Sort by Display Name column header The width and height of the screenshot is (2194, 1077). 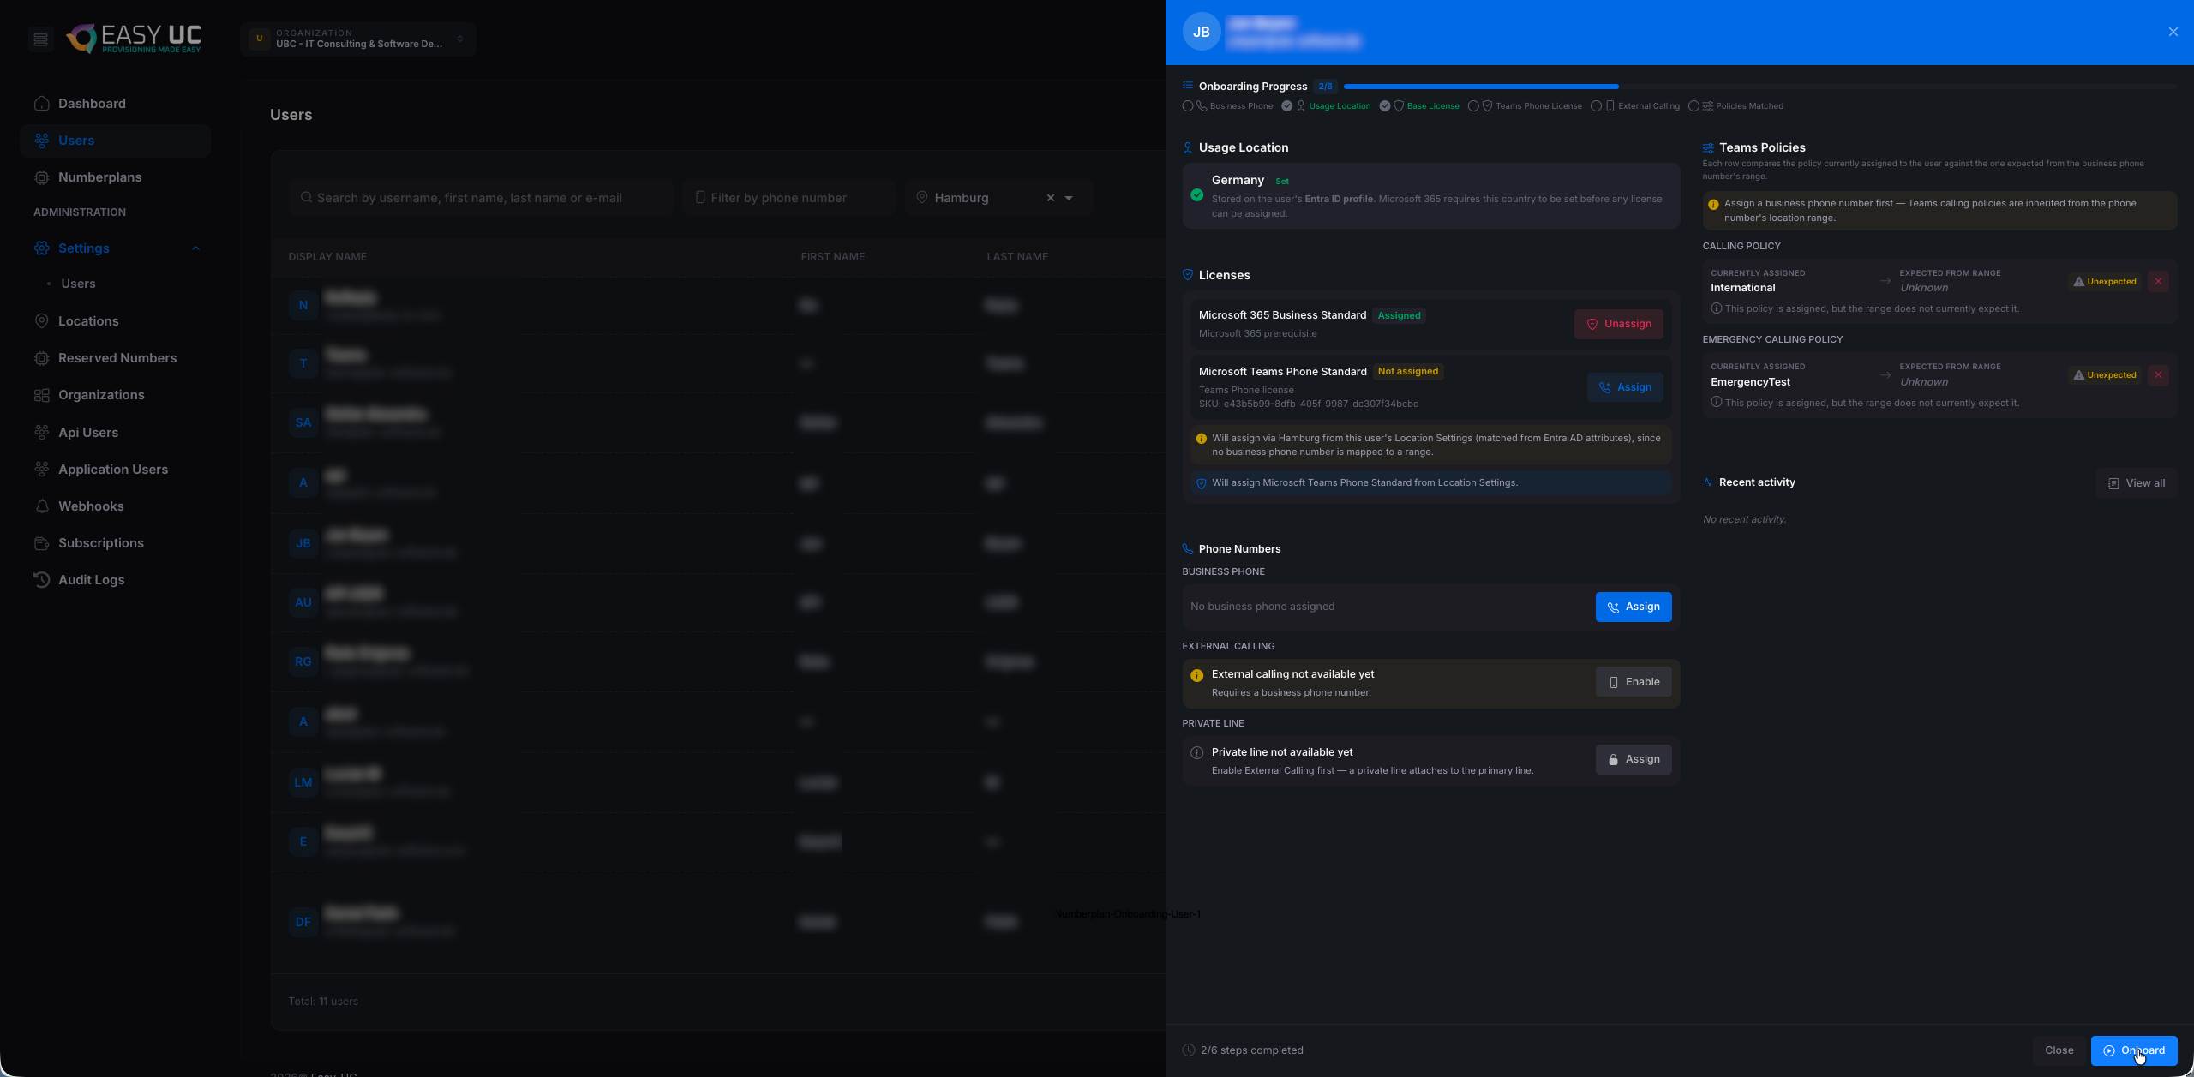327,257
